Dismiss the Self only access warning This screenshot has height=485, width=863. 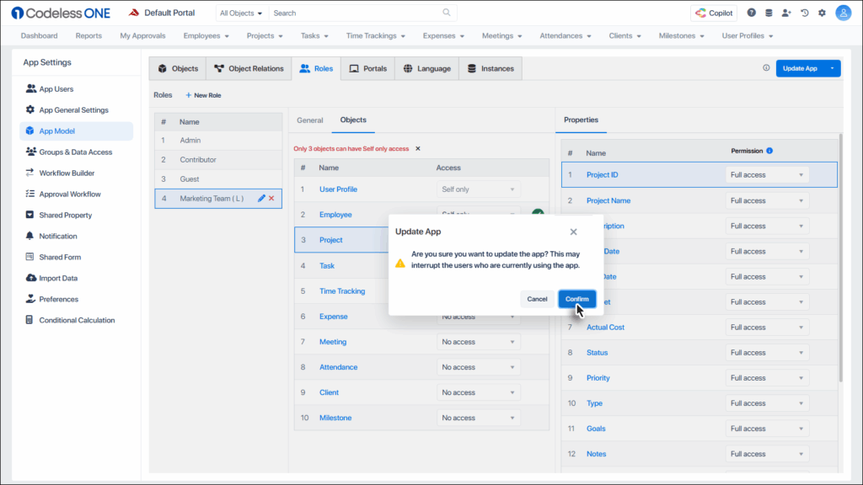[x=418, y=148]
